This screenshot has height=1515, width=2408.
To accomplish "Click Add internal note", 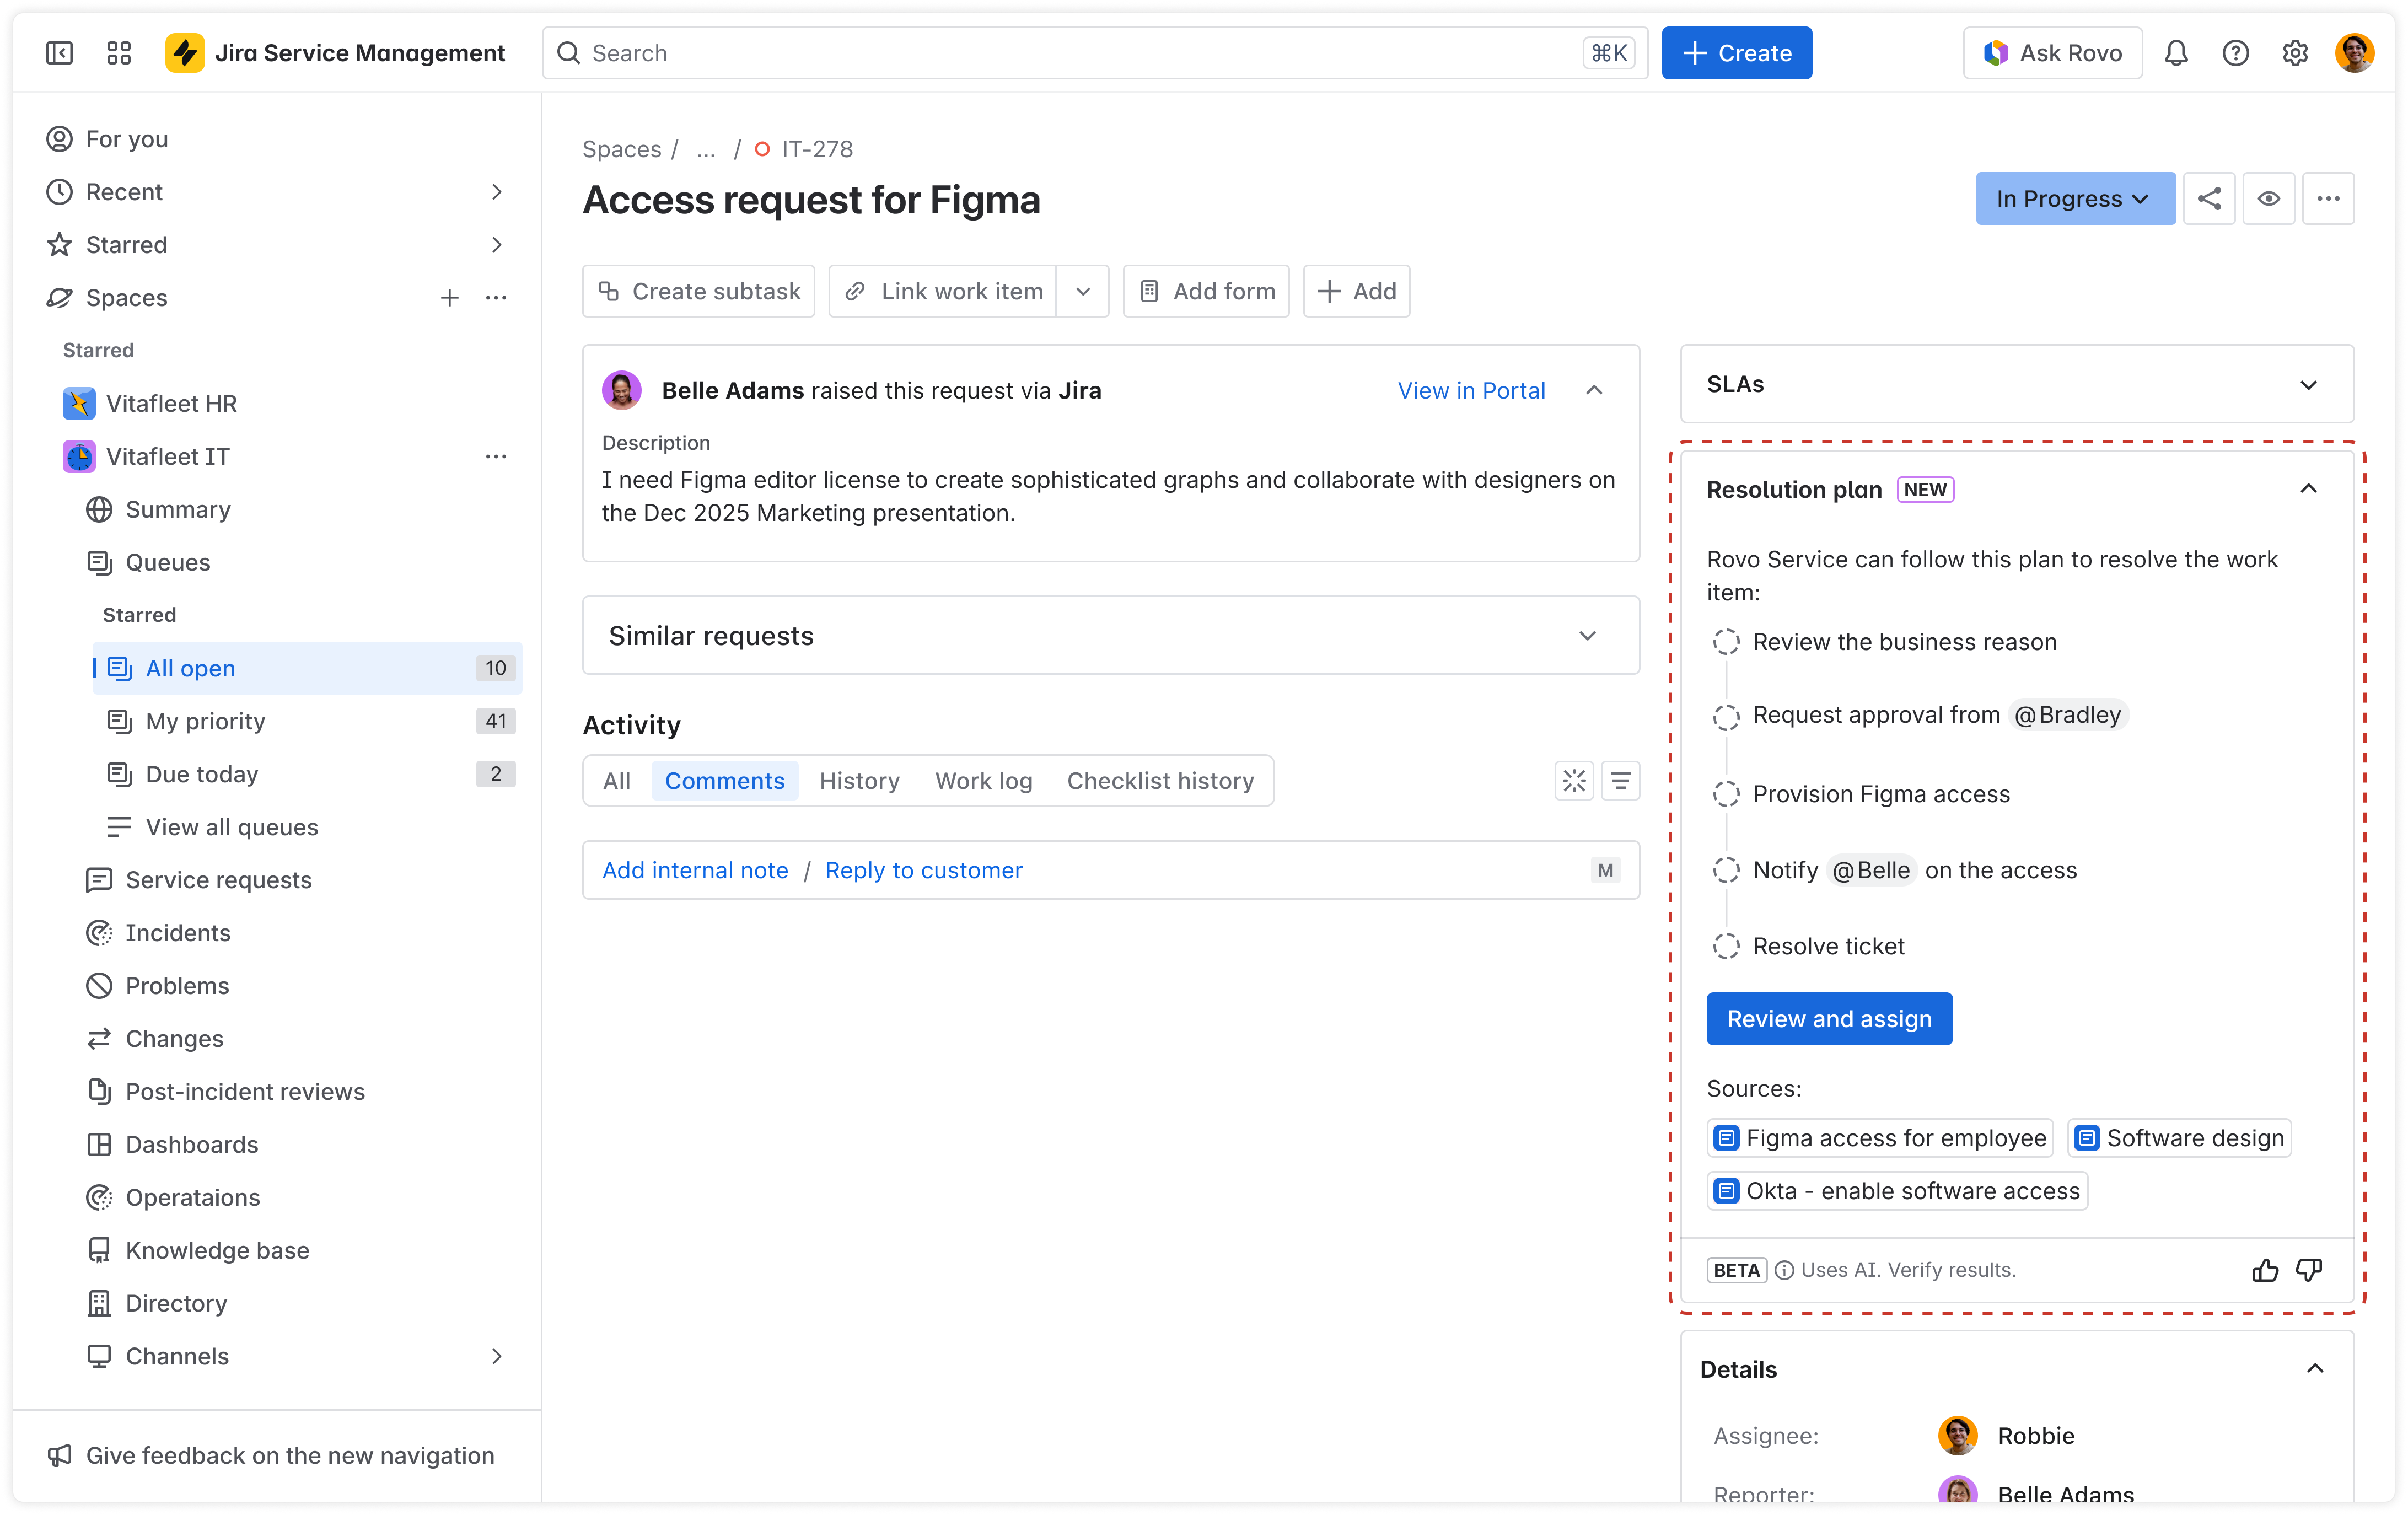I will coord(695,870).
